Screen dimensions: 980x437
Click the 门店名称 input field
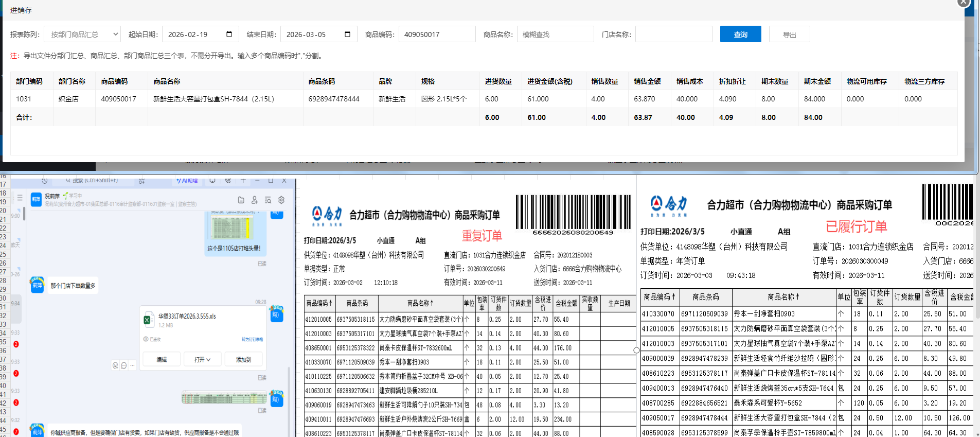point(673,34)
